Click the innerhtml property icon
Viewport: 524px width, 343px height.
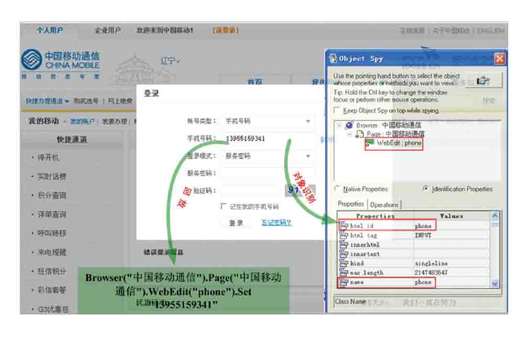coord(344,244)
